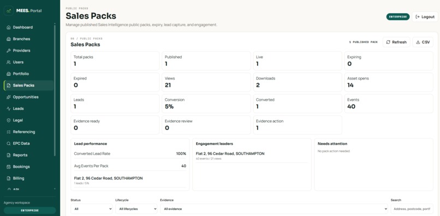Click the Views stat card

click(206, 82)
